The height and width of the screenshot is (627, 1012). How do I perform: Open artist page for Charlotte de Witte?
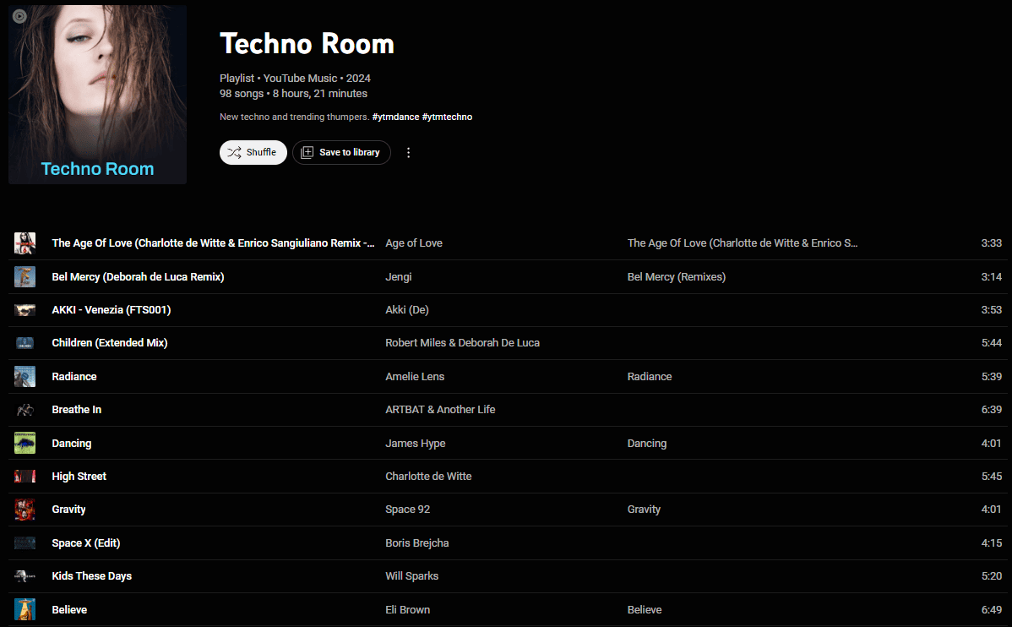point(428,476)
